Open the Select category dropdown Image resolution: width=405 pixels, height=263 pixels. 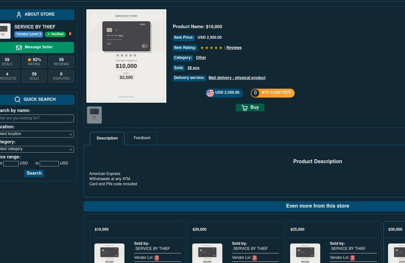click(36, 149)
